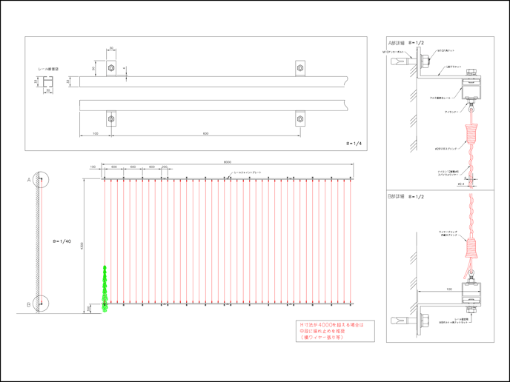Click the 'A部詳細' detail title
Viewport: 510px width, 382px height.
coord(397,43)
